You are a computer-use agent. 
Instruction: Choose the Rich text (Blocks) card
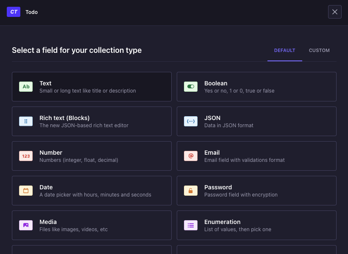pyautogui.click(x=92, y=121)
